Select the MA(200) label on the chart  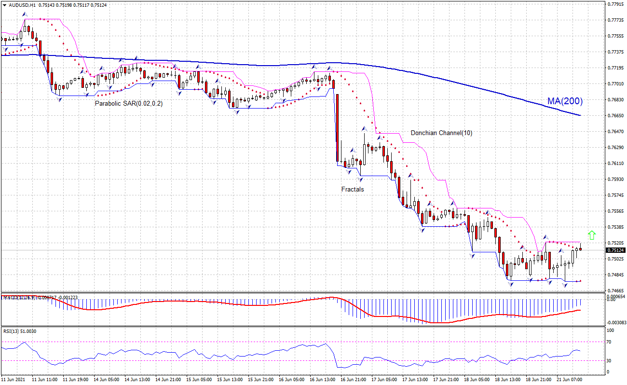click(564, 101)
